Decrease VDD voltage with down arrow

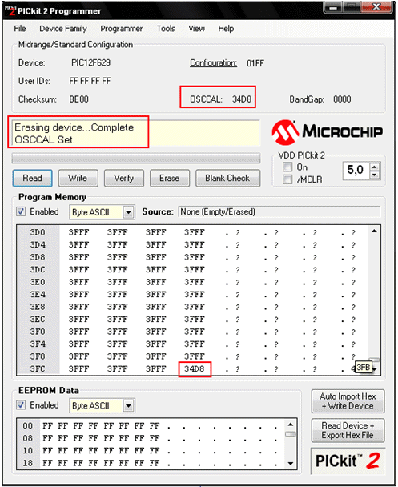click(375, 175)
